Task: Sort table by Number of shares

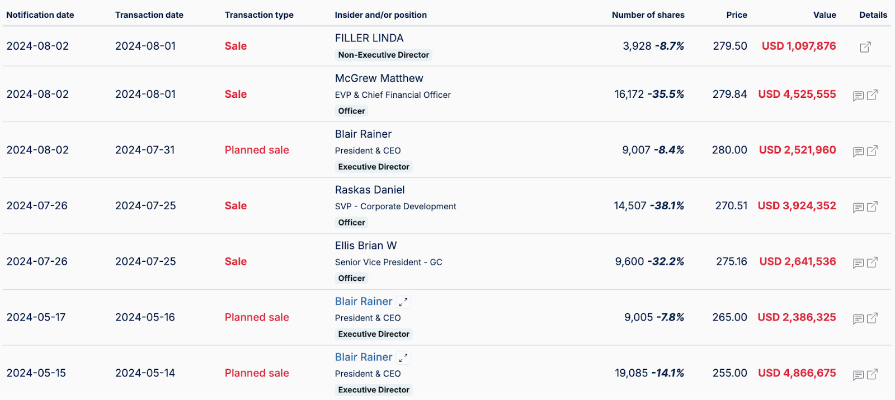Action: pyautogui.click(x=648, y=15)
